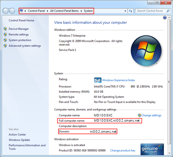This screenshot has width=173, height=157.
Task: Expand the address bar history dropdown arrow
Action: tap(125, 11)
